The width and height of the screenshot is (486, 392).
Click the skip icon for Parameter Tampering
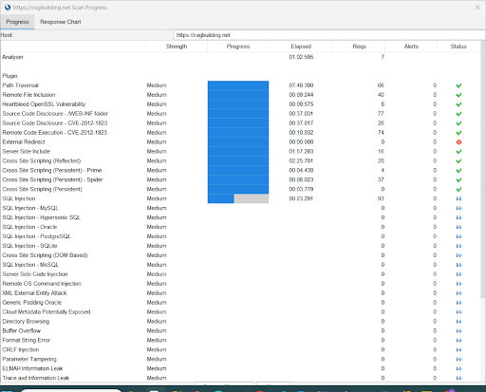pos(458,360)
